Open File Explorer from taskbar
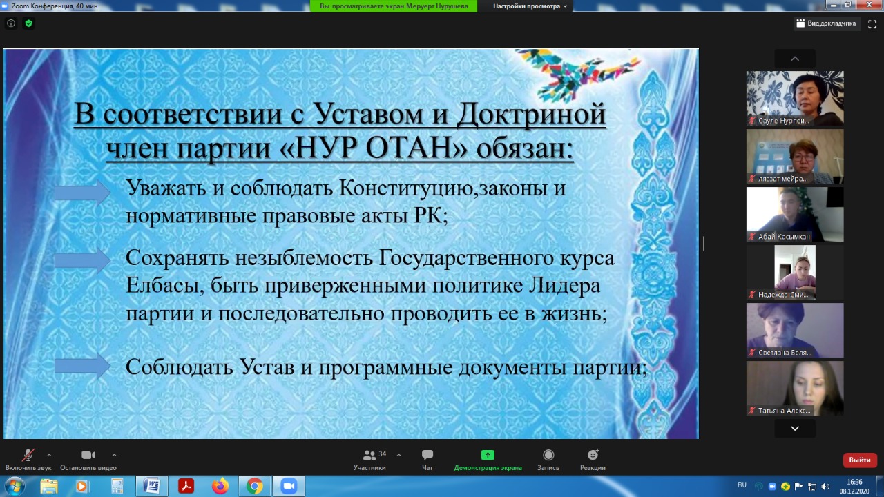The width and height of the screenshot is (884, 497). point(49,486)
